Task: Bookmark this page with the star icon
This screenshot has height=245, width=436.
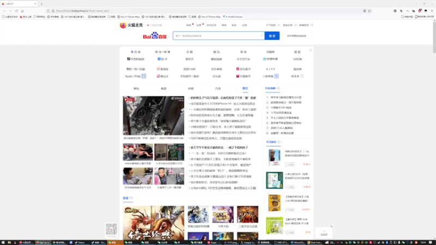Action: [x=370, y=11]
